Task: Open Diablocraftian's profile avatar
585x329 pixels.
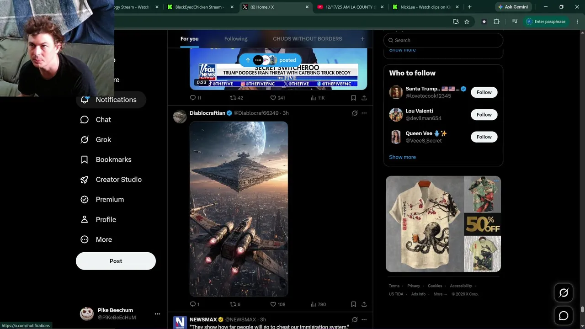Action: (x=180, y=117)
